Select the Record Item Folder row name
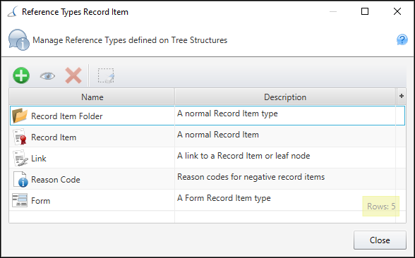415x258 pixels. [x=66, y=116]
